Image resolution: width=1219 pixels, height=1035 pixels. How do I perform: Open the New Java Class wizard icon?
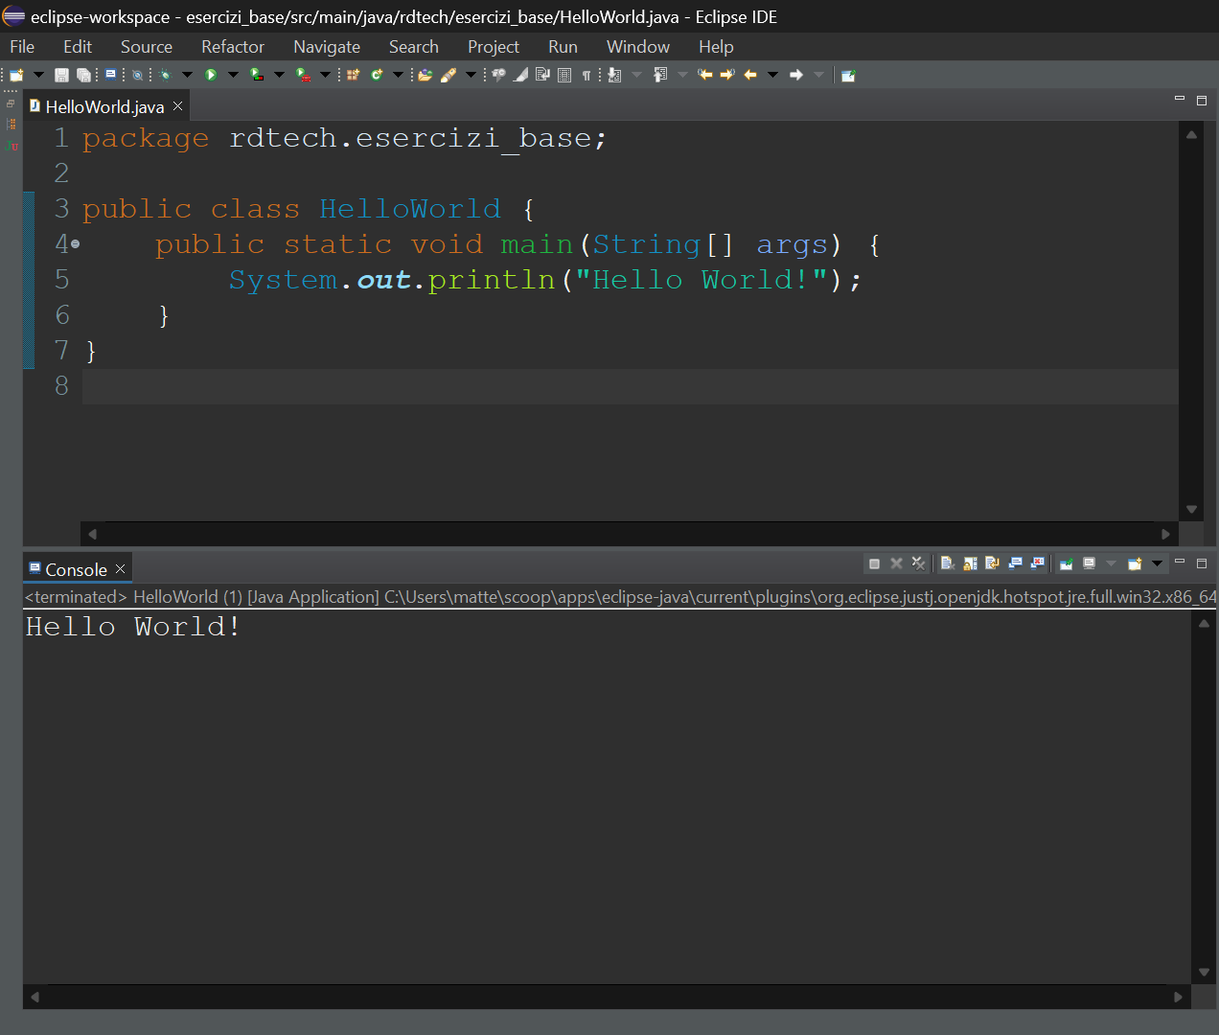(x=376, y=74)
